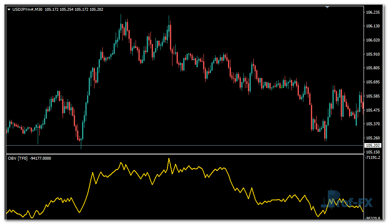Click the chart shift triangle marker at top
Image resolution: width=388 pixels, height=224 pixels.
(x=327, y=7)
